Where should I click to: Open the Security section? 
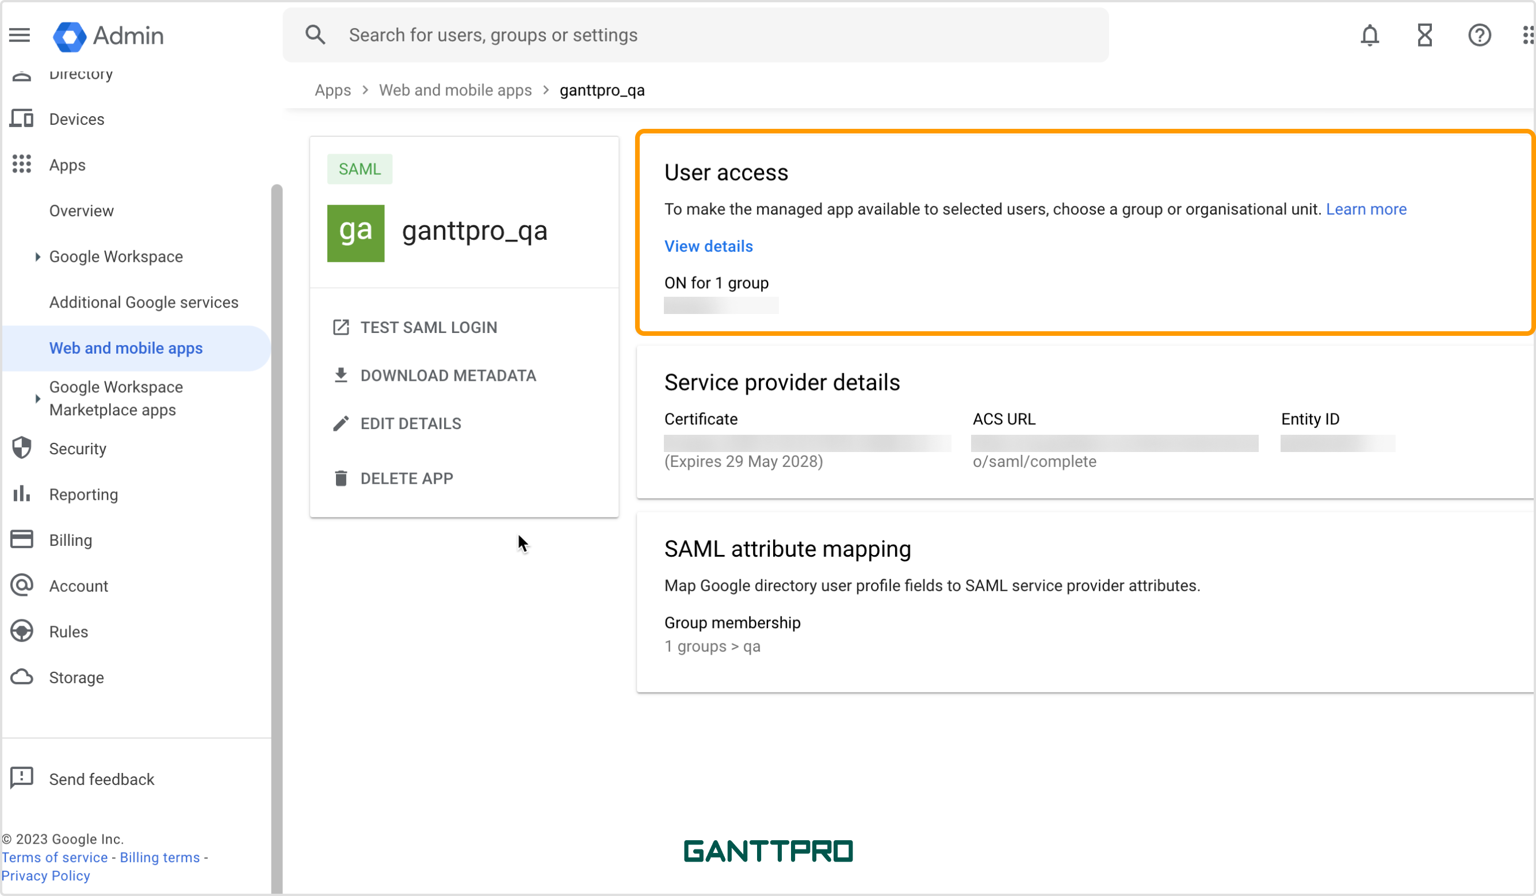[78, 449]
